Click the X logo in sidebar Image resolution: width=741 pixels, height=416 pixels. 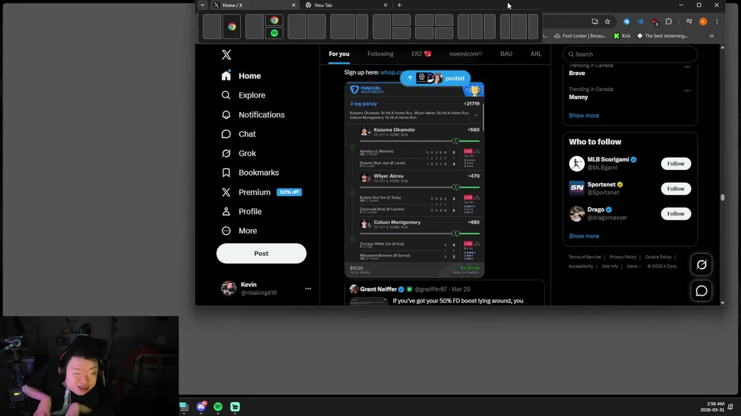tap(226, 54)
